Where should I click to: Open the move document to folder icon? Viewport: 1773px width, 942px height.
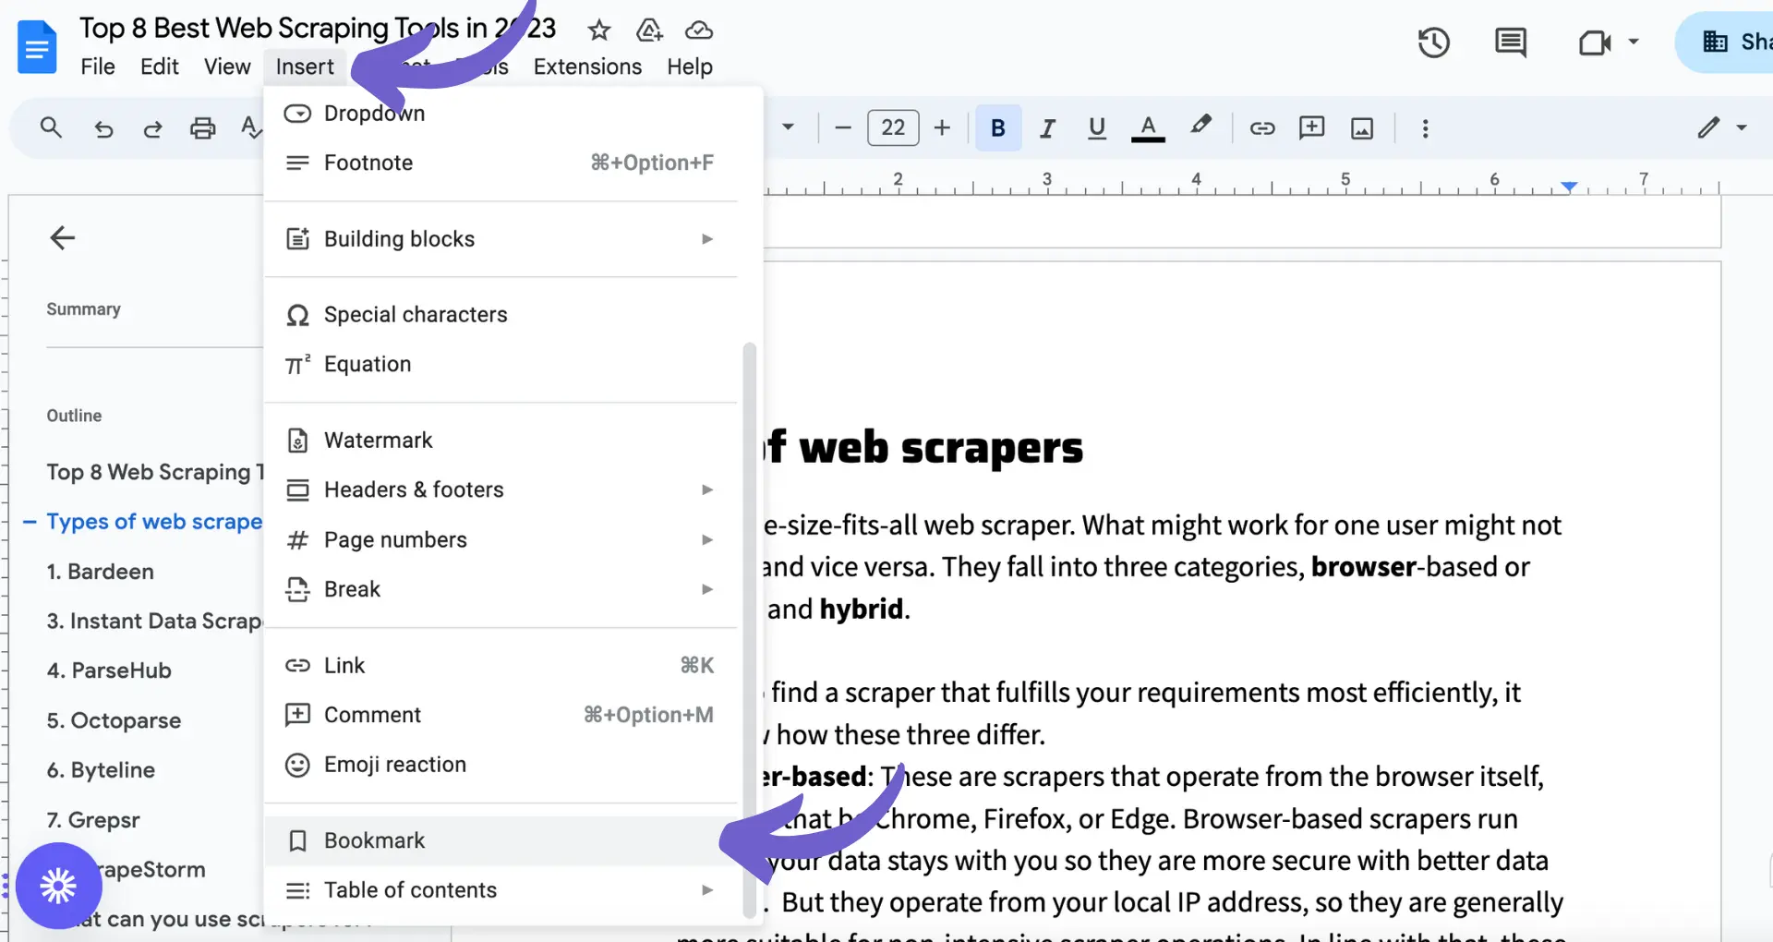pos(649,30)
